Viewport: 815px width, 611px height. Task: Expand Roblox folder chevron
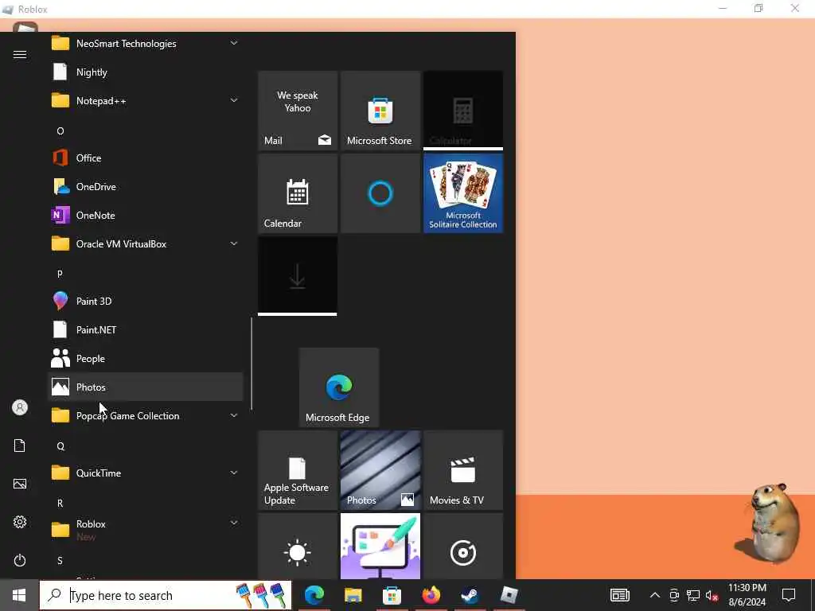click(x=234, y=523)
